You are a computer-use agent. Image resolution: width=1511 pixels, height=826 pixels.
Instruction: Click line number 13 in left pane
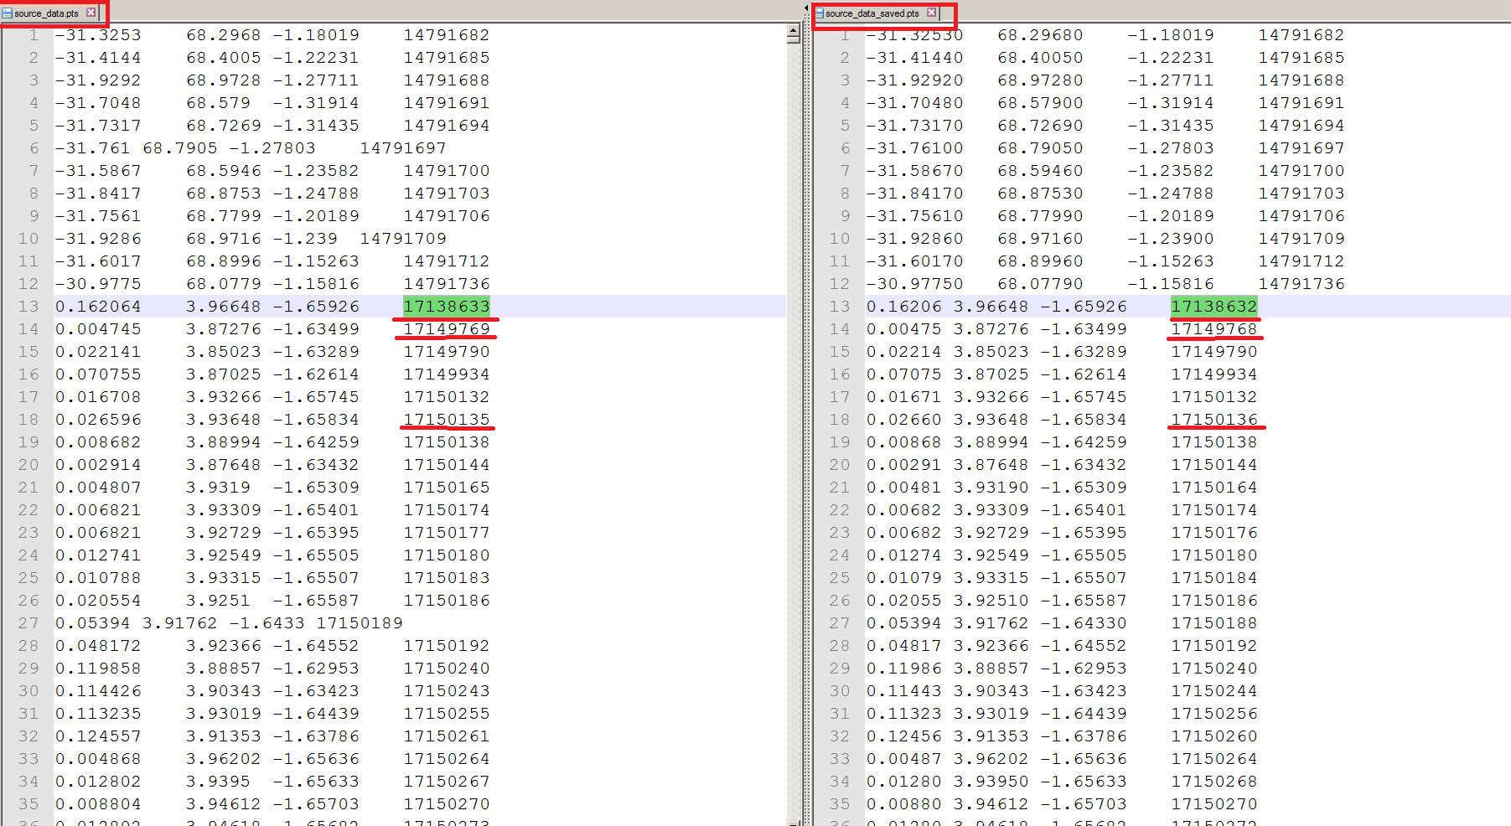(28, 307)
